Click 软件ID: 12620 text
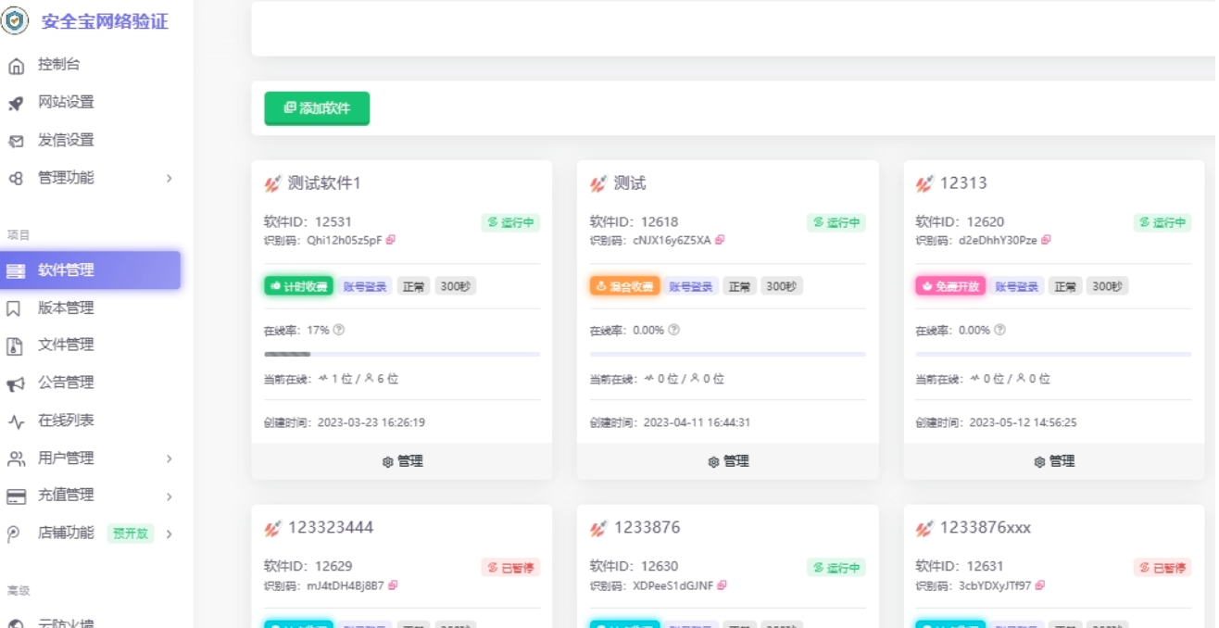 [960, 221]
